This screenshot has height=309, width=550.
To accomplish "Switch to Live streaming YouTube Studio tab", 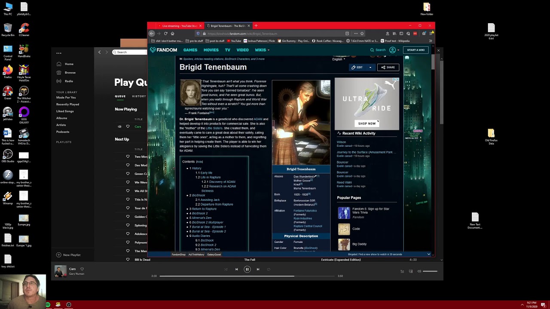I will coord(179,26).
